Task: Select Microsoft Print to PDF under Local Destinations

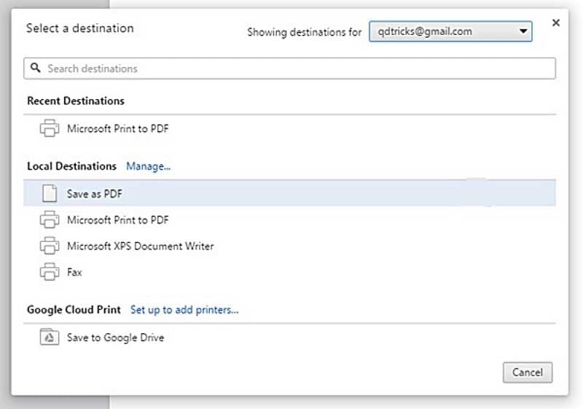Action: pyautogui.click(x=118, y=219)
